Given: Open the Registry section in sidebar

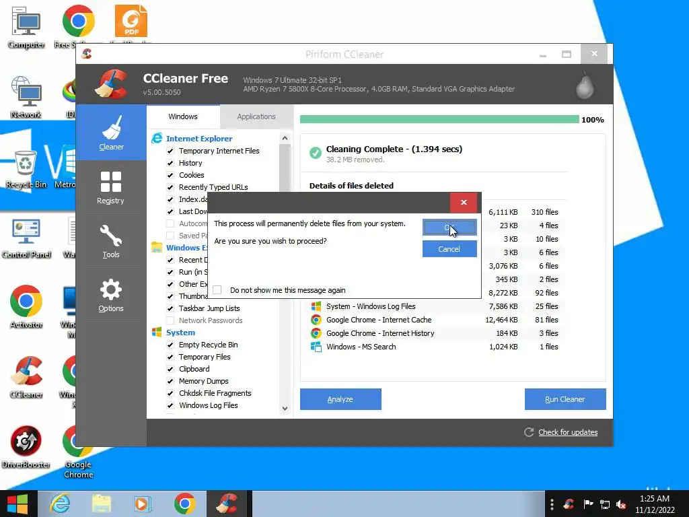Looking at the screenshot, I should pyautogui.click(x=111, y=187).
